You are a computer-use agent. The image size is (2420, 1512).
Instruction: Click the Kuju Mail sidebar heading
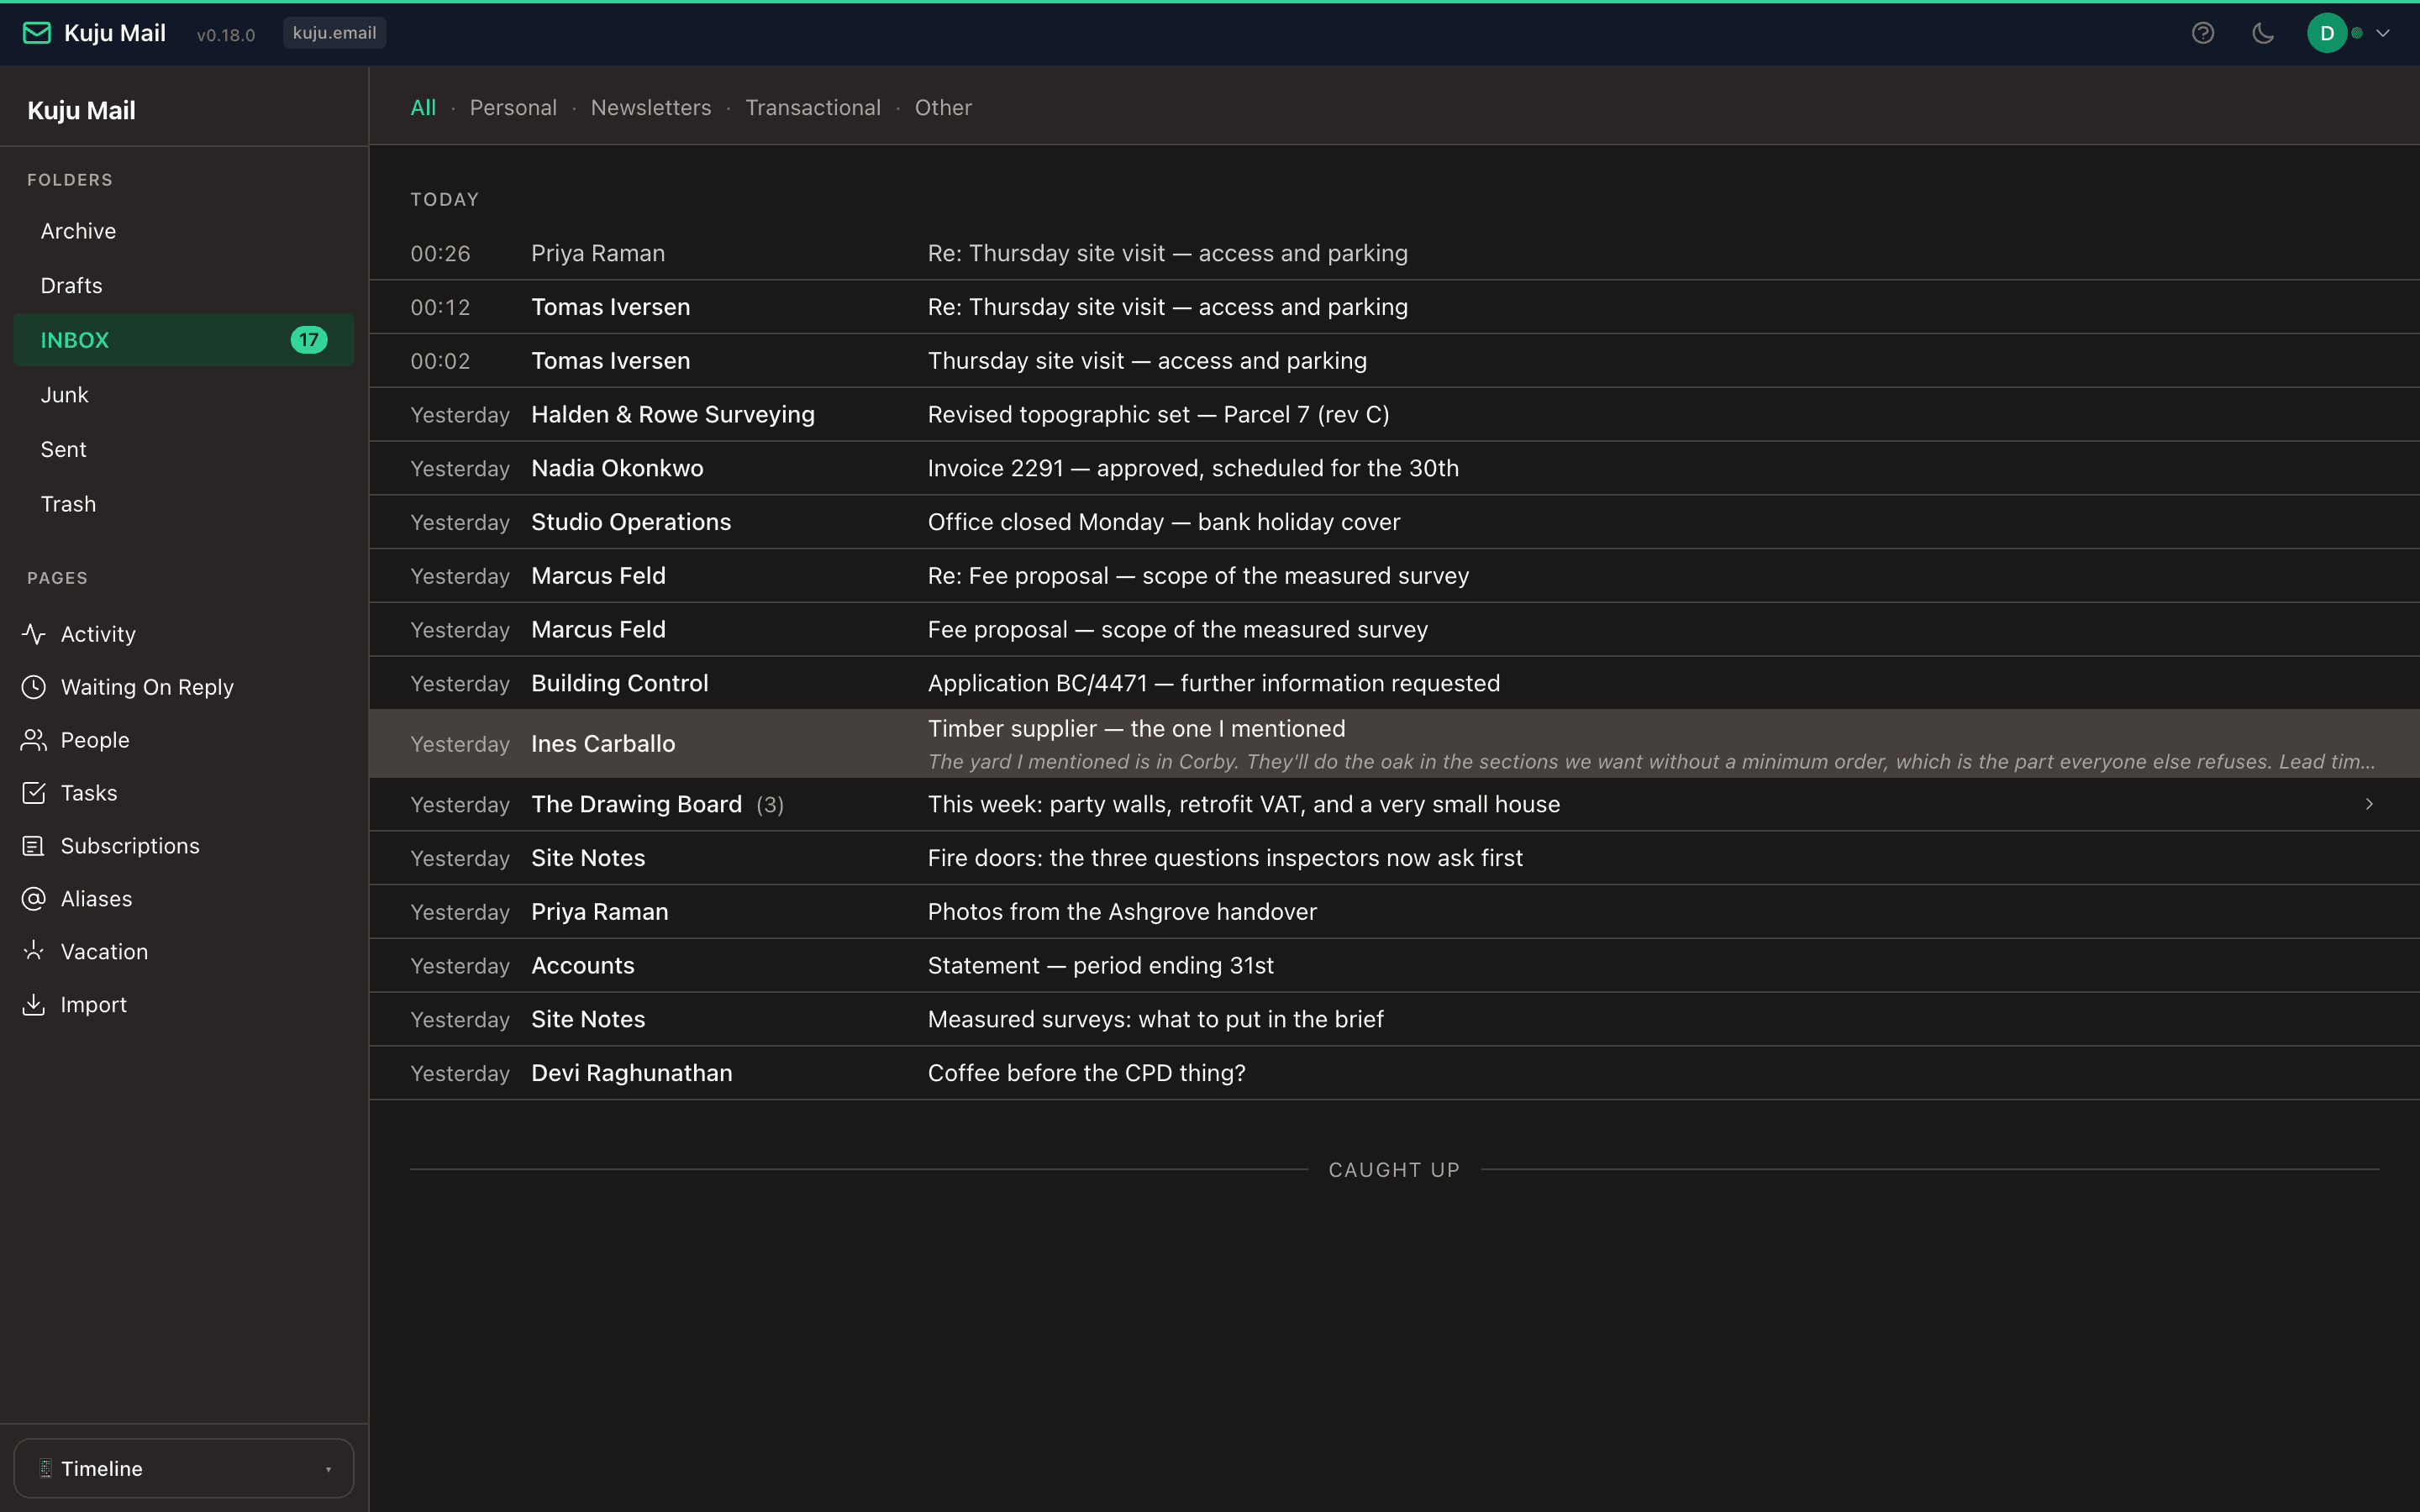coord(81,110)
